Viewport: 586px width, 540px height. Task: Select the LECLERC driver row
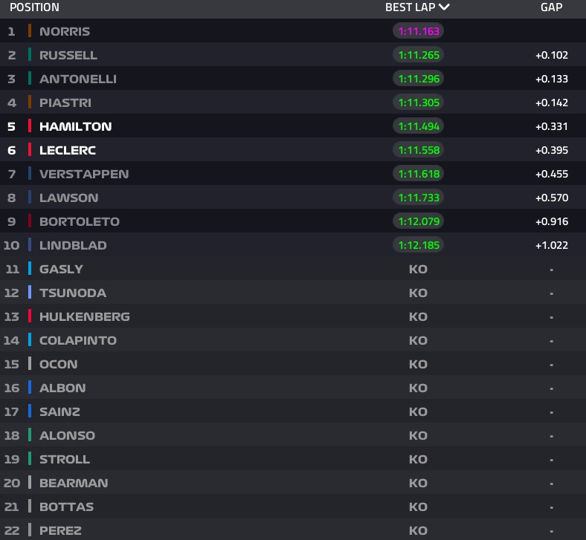tap(293, 150)
